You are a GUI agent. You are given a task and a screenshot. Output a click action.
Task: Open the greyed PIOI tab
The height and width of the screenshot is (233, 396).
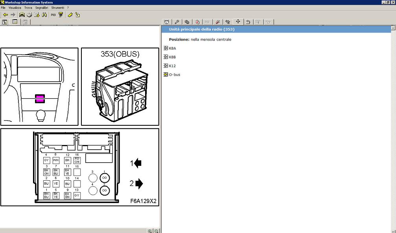[x=207, y=22]
